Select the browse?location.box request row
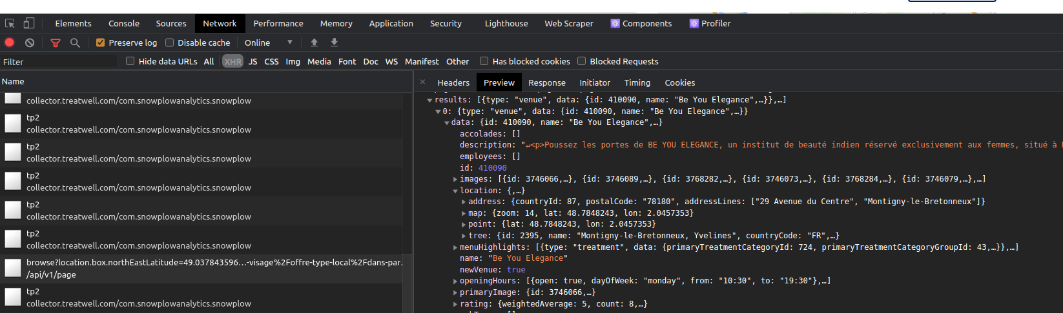The height and width of the screenshot is (313, 1063). click(201, 269)
